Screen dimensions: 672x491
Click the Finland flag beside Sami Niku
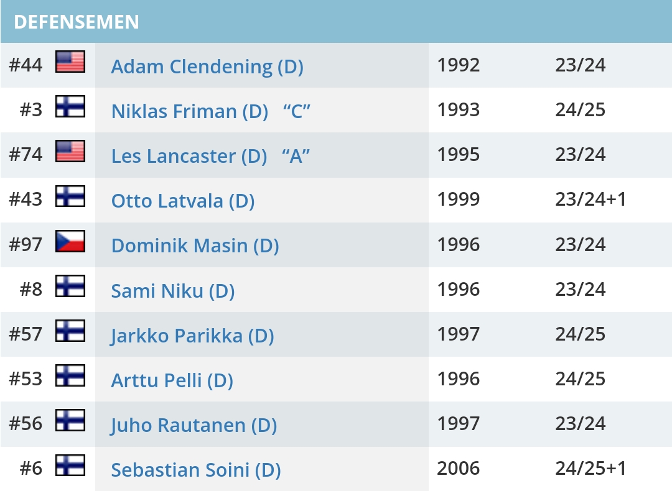[x=70, y=286]
